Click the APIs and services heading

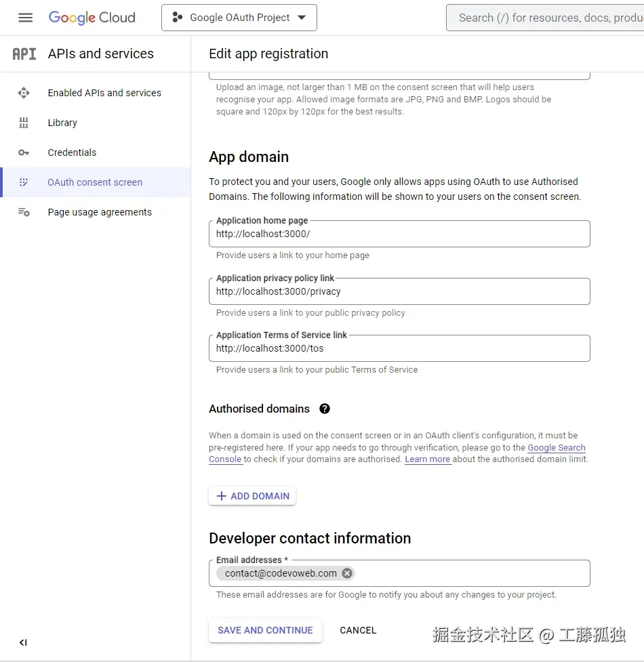click(100, 54)
